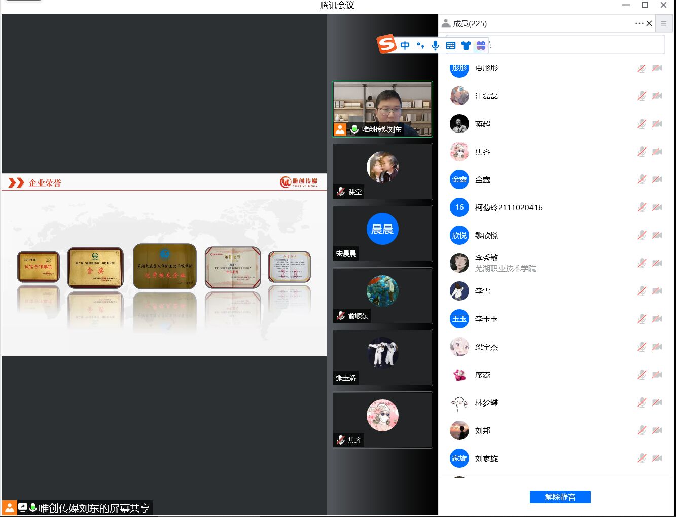The width and height of the screenshot is (676, 517).
Task: Select the 宋晨晨 participant tile
Action: [382, 233]
